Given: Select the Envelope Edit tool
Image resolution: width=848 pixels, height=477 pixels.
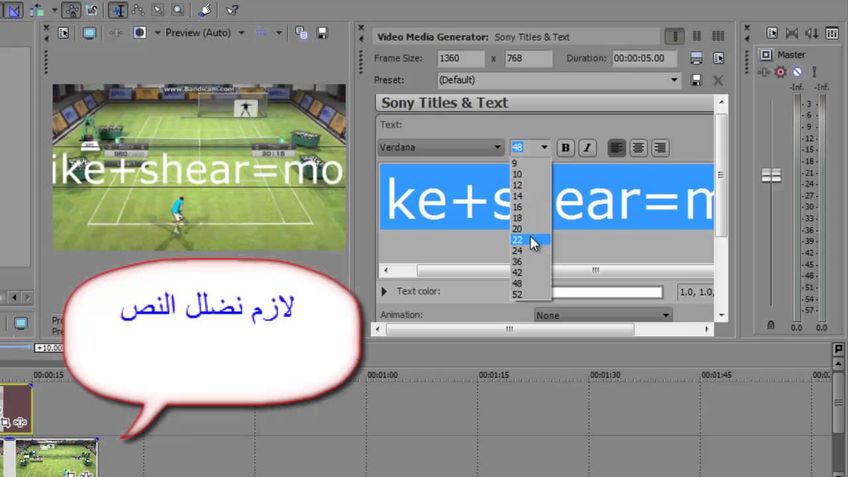Looking at the screenshot, I should click(x=138, y=10).
